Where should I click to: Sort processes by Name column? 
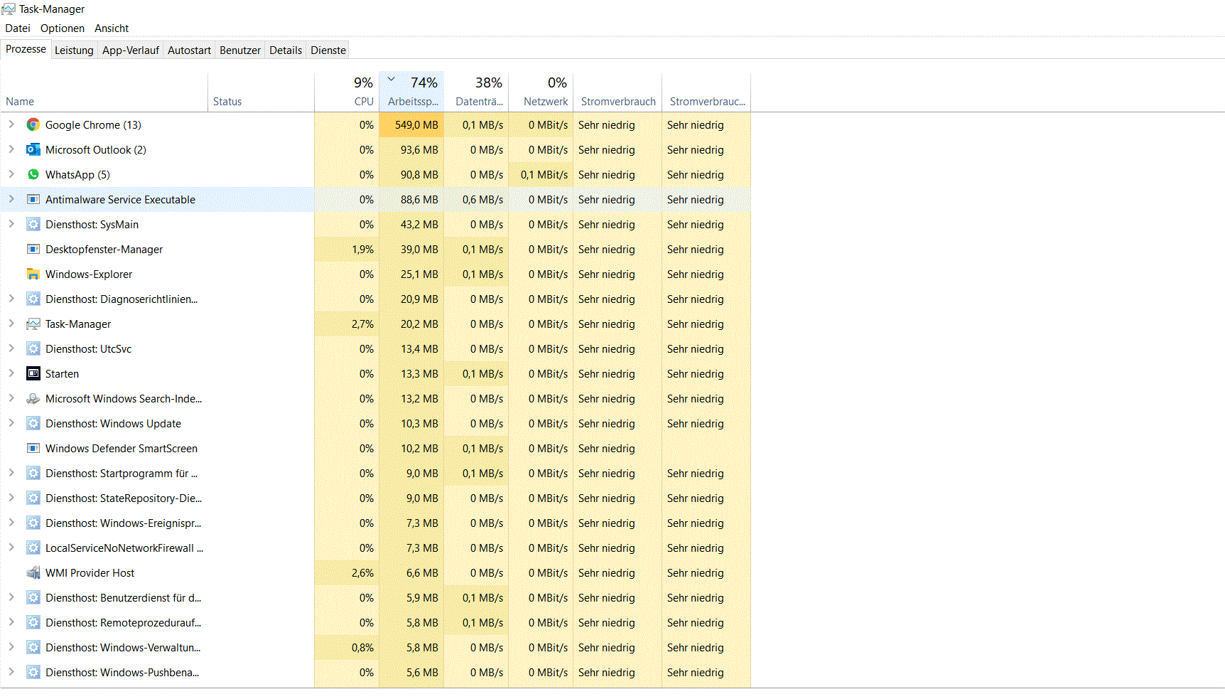pos(104,92)
